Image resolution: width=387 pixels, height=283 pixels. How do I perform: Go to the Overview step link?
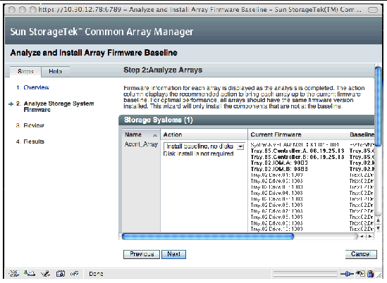36,87
